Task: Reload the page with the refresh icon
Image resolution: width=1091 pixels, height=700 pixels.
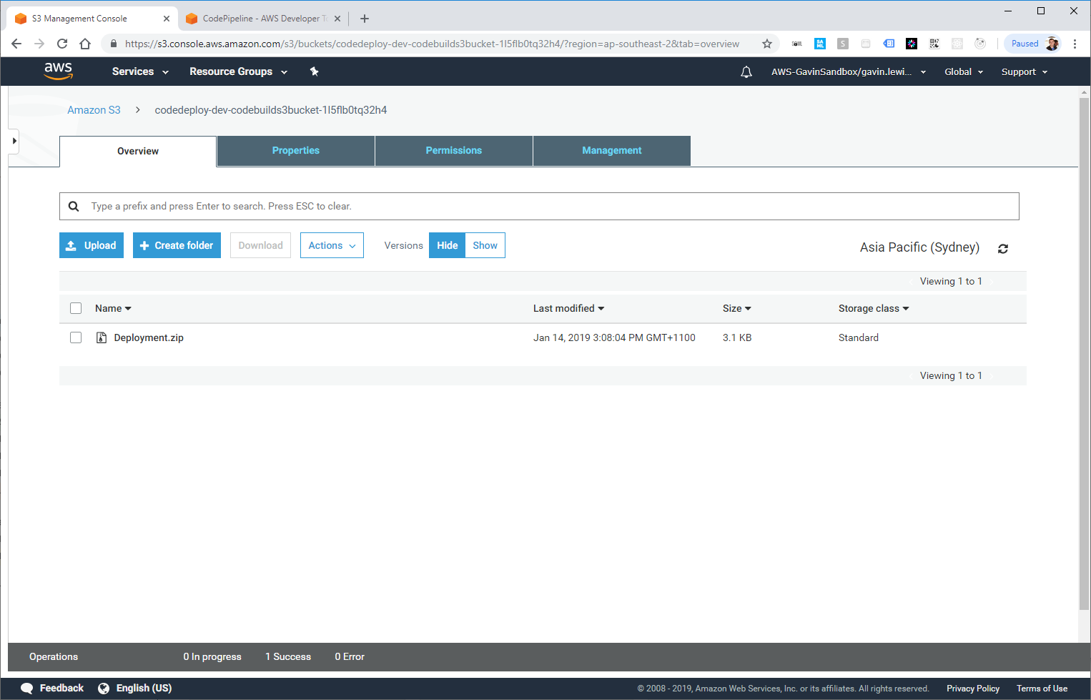Action: (x=62, y=44)
